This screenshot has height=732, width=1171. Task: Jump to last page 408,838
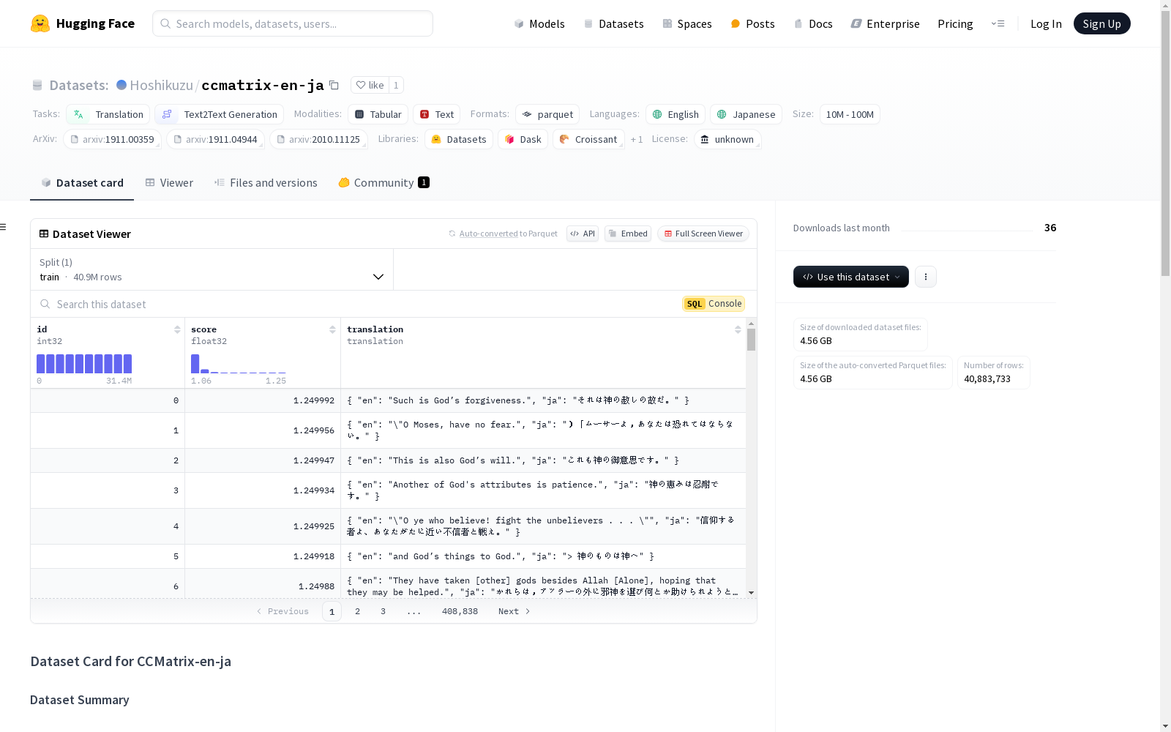(460, 611)
